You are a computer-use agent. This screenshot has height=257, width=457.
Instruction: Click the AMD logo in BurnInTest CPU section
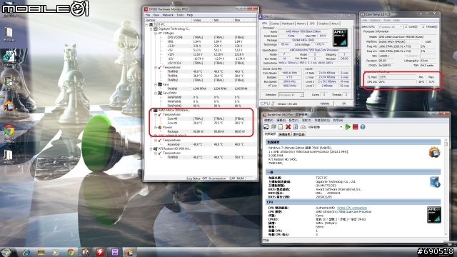tap(433, 214)
